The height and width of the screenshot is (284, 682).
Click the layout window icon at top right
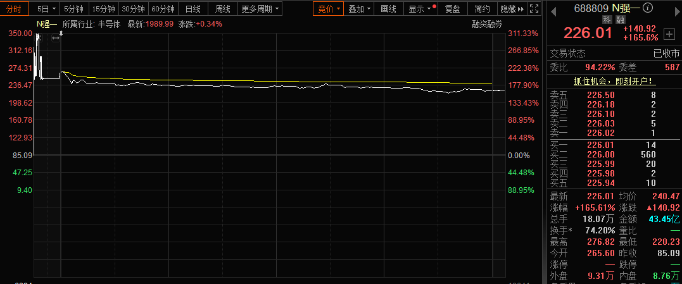535,9
